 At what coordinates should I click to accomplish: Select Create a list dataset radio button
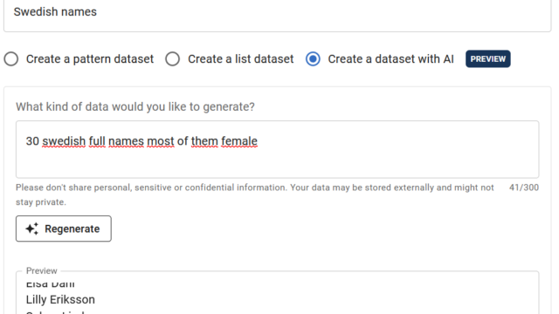(173, 59)
